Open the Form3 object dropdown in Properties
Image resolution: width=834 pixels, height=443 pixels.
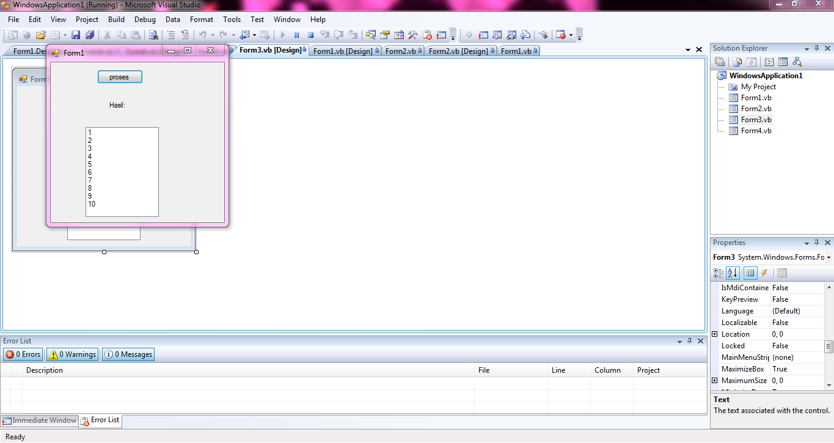point(829,257)
